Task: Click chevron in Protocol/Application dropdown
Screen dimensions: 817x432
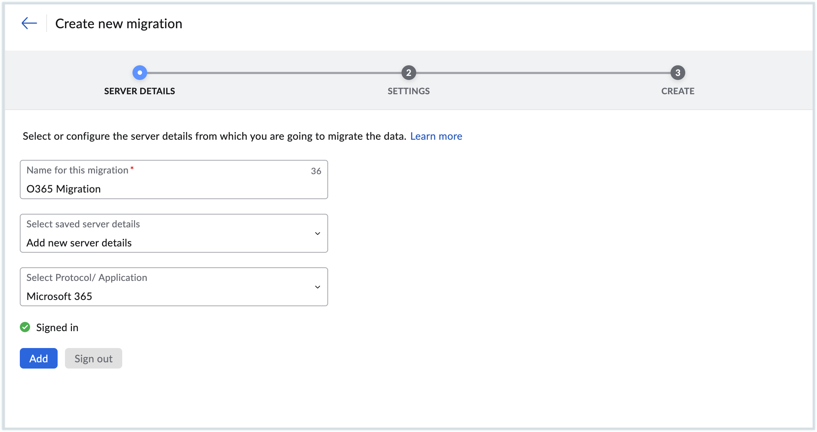Action: pyautogui.click(x=317, y=287)
